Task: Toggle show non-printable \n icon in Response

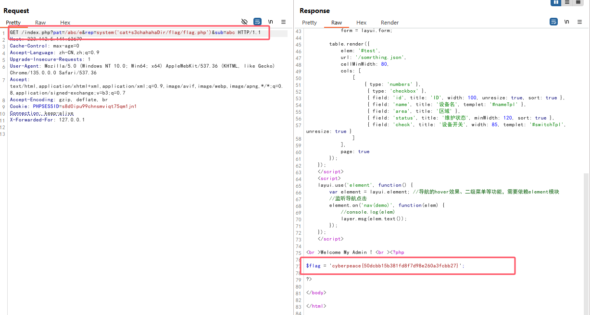Action: [567, 22]
